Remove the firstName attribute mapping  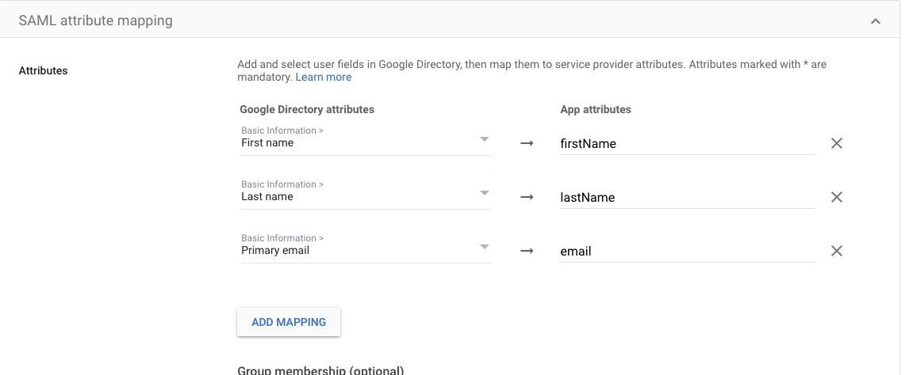(836, 143)
